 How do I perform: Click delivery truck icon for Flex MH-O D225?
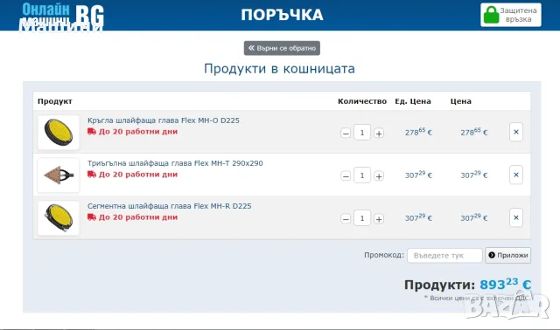pyautogui.click(x=92, y=132)
